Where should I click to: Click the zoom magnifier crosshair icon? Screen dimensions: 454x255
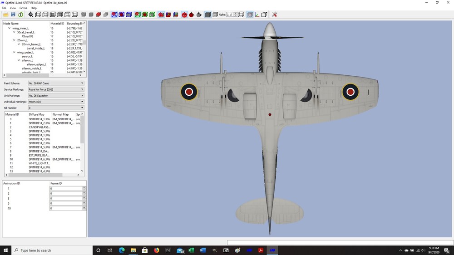(31, 15)
